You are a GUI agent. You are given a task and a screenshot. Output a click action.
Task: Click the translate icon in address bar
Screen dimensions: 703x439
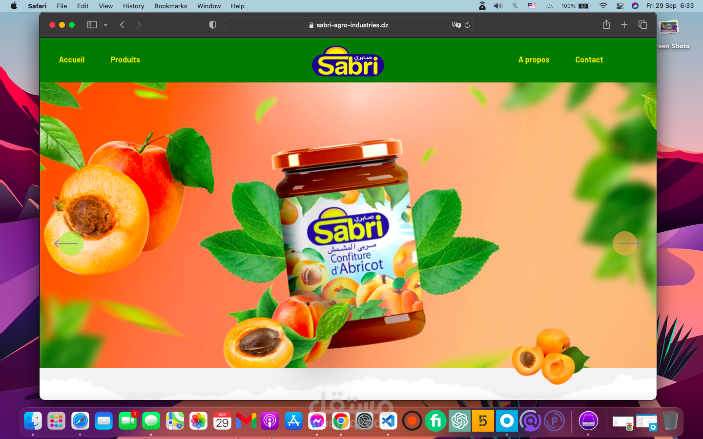(x=456, y=25)
